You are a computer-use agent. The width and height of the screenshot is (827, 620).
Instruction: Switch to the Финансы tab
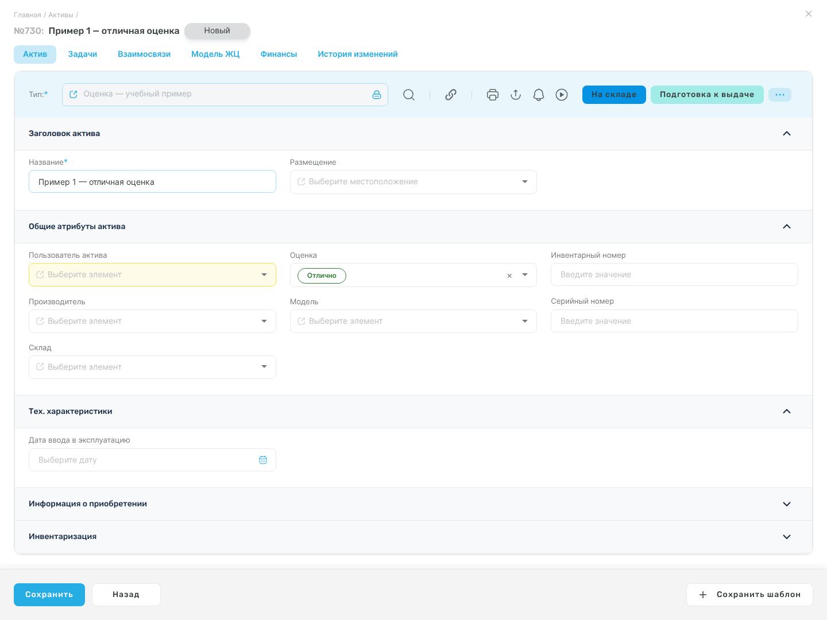pos(279,55)
